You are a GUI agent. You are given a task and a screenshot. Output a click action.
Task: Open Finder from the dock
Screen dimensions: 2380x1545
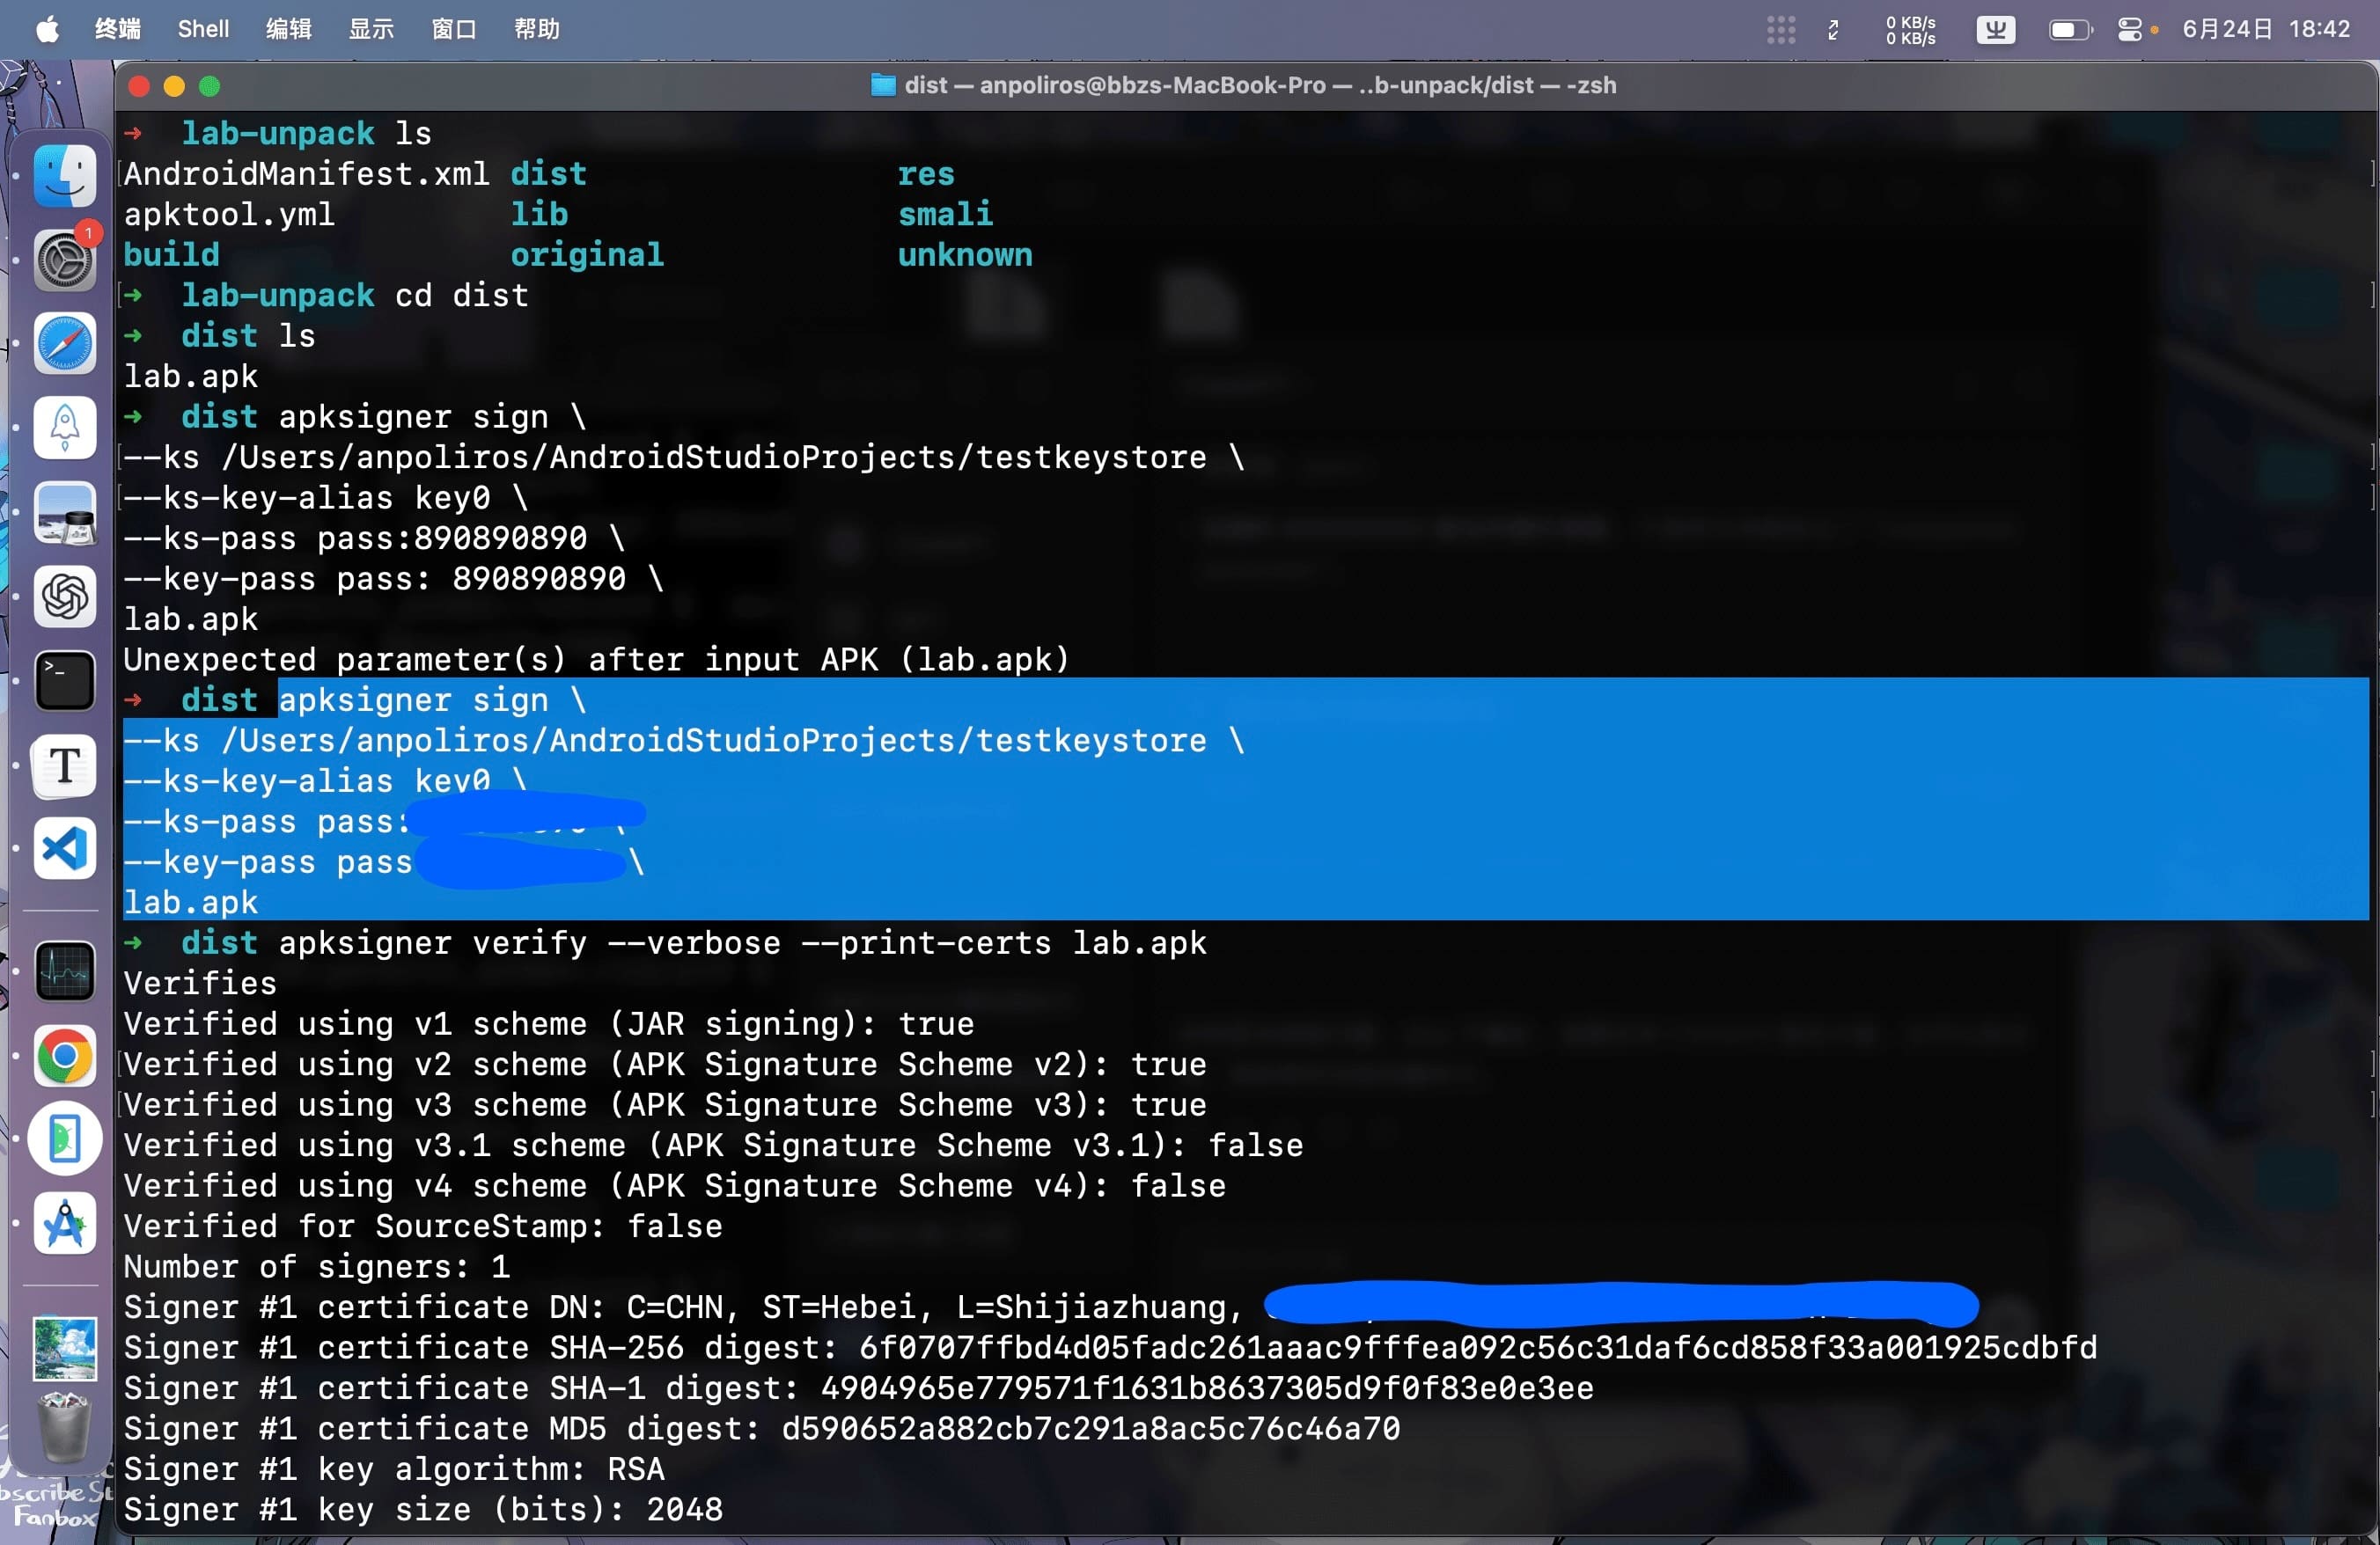tap(65, 176)
